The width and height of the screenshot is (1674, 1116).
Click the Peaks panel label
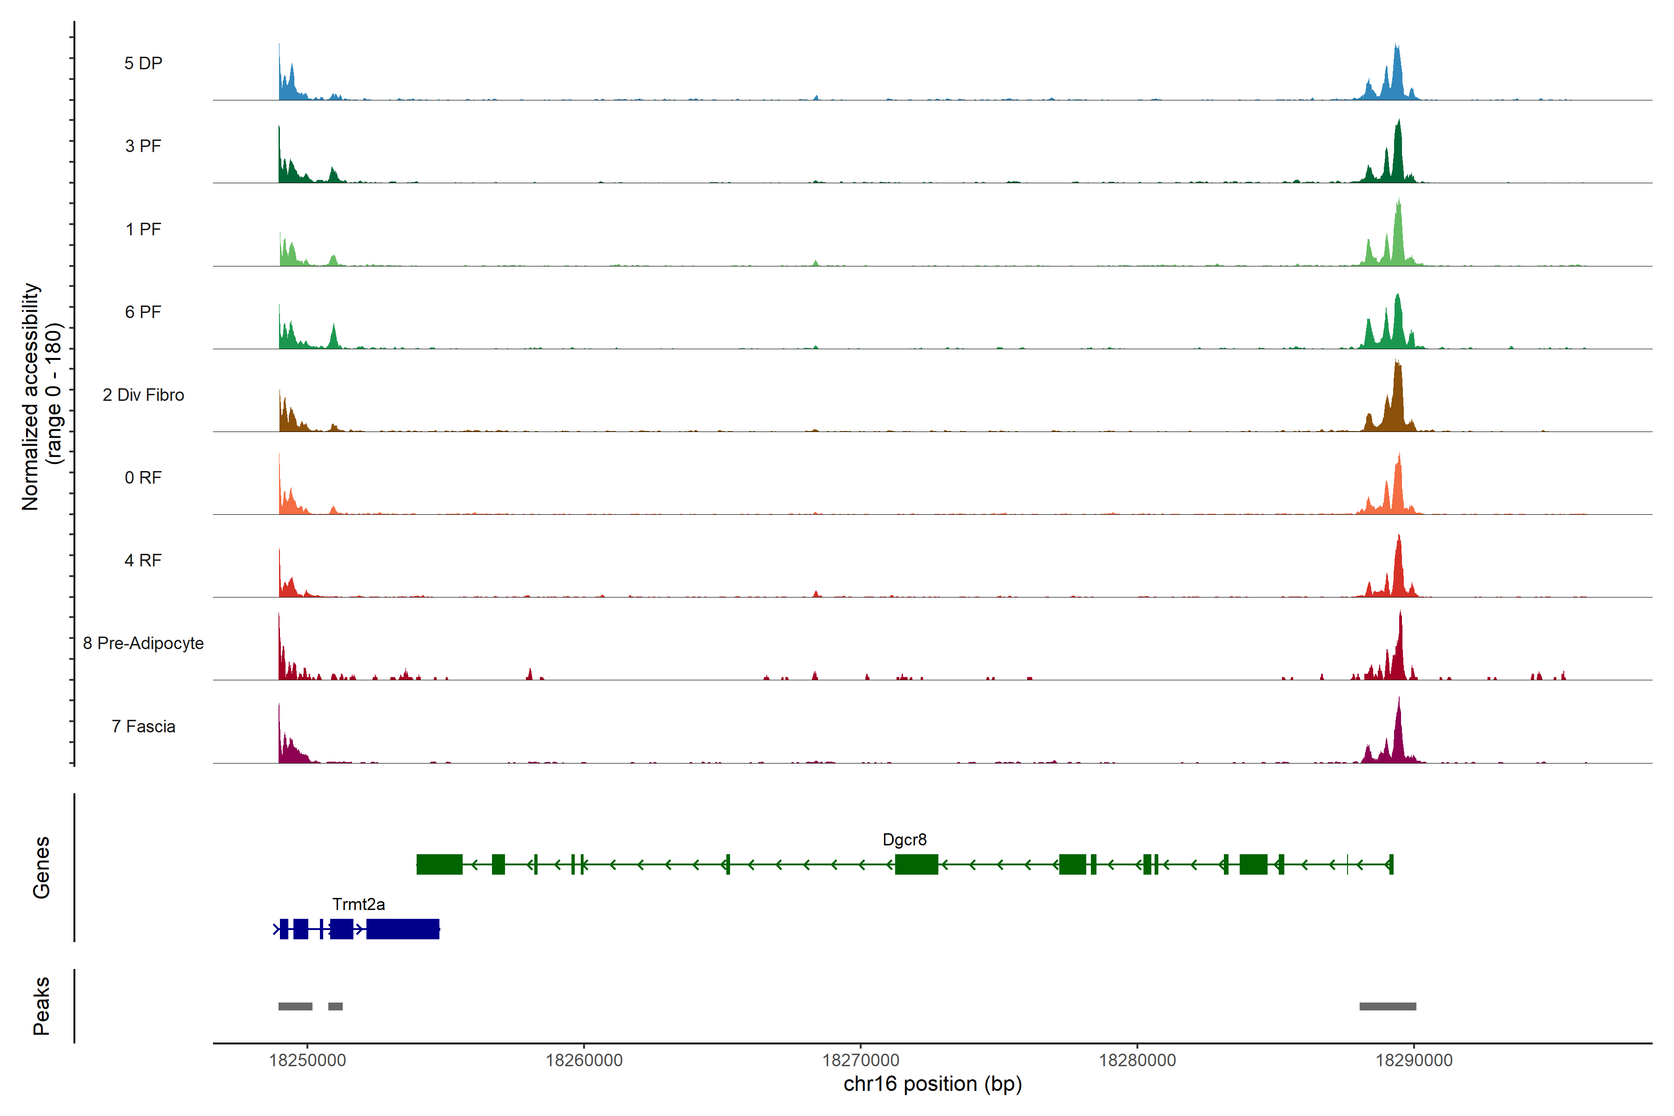pyautogui.click(x=41, y=1006)
